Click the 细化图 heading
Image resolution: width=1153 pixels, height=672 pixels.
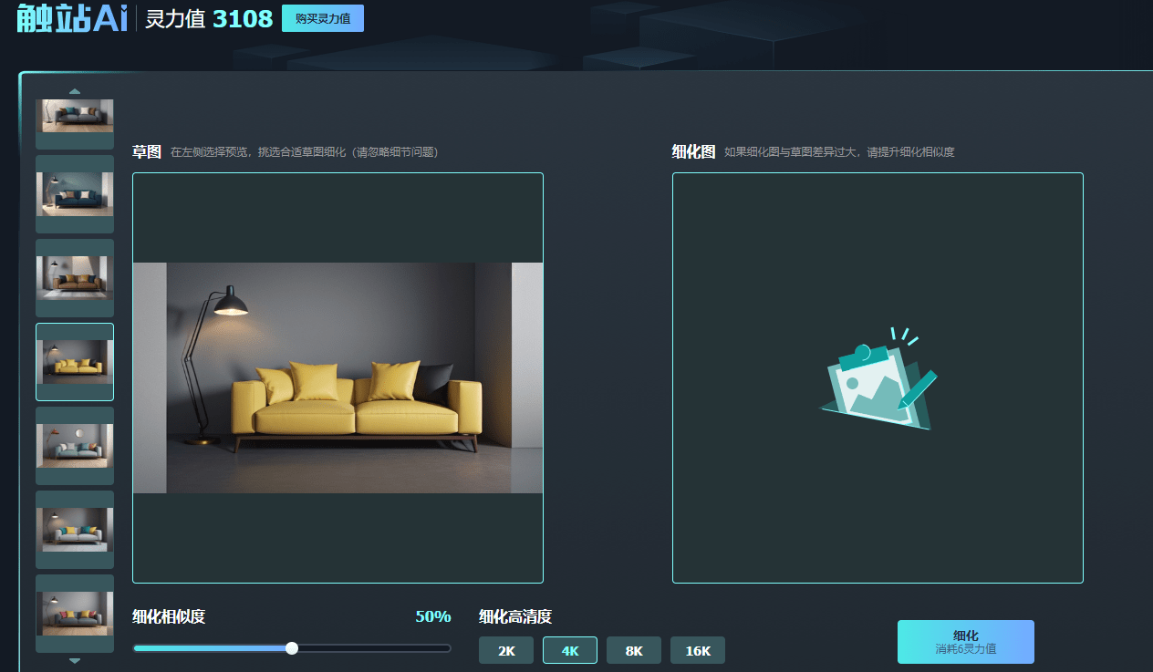click(694, 152)
